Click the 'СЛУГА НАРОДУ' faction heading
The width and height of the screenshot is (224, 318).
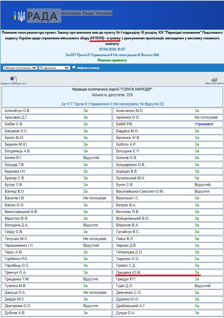coord(112,89)
